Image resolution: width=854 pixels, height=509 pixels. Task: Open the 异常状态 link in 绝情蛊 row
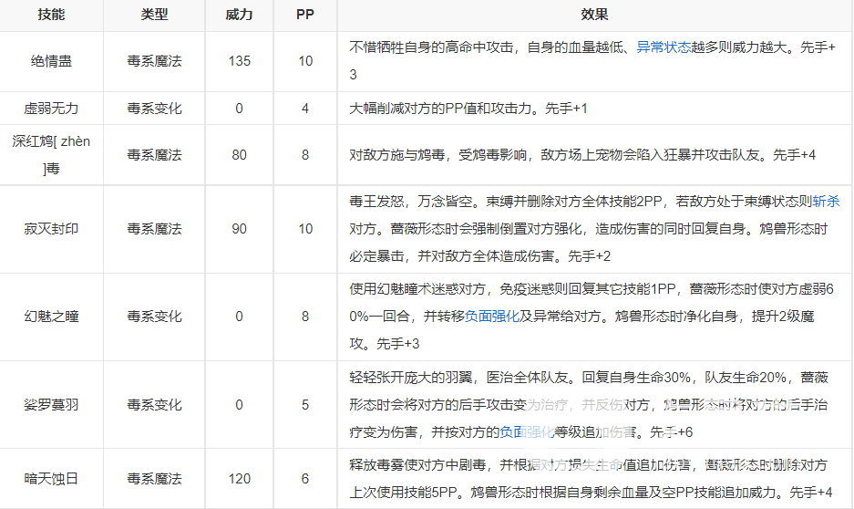click(661, 48)
